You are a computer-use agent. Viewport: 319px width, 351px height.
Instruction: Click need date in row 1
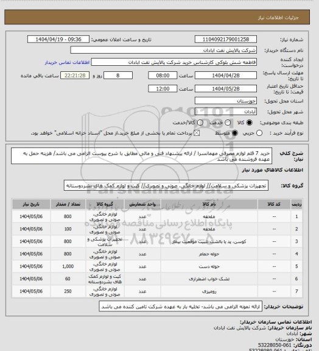pos(31,217)
